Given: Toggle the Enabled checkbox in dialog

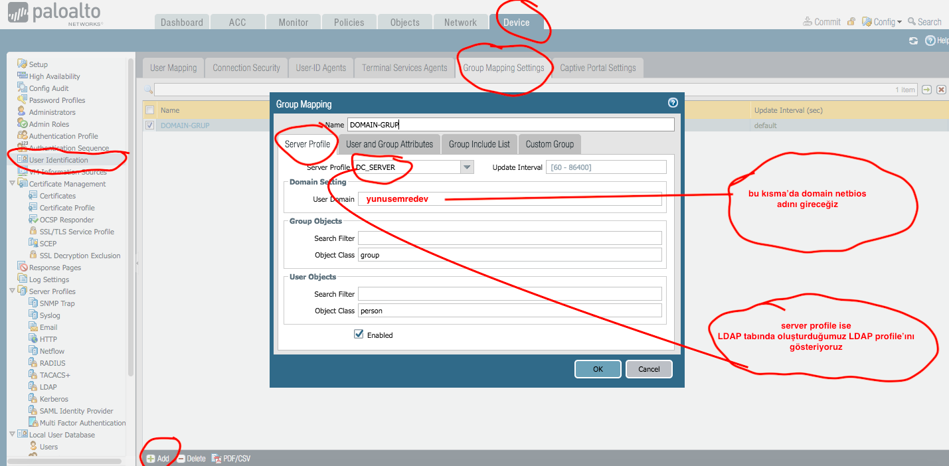Looking at the screenshot, I should point(359,335).
